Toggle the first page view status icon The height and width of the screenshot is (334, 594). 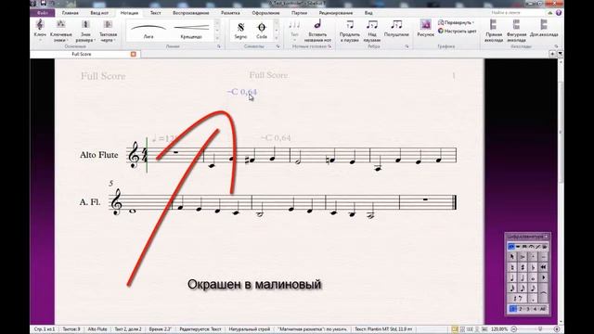(x=455, y=329)
